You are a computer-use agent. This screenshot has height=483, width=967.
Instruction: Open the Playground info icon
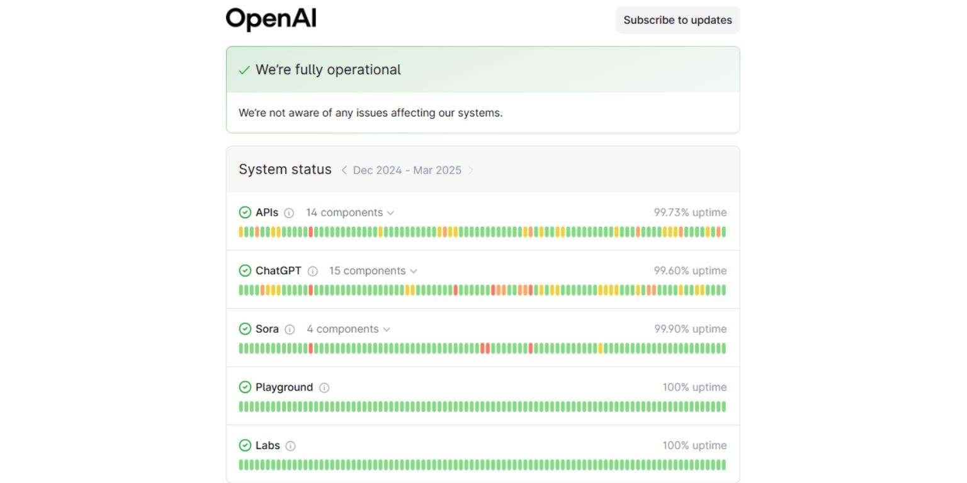[x=324, y=388]
